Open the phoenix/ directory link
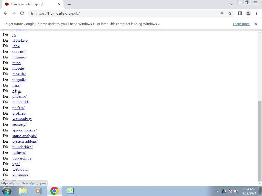The image size is (262, 196). tap(19, 96)
